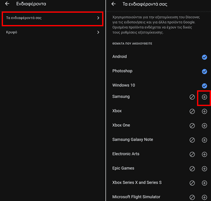Follow the Microsoft Flight Simulator topic
The height and width of the screenshot is (201, 211).
click(x=204, y=197)
